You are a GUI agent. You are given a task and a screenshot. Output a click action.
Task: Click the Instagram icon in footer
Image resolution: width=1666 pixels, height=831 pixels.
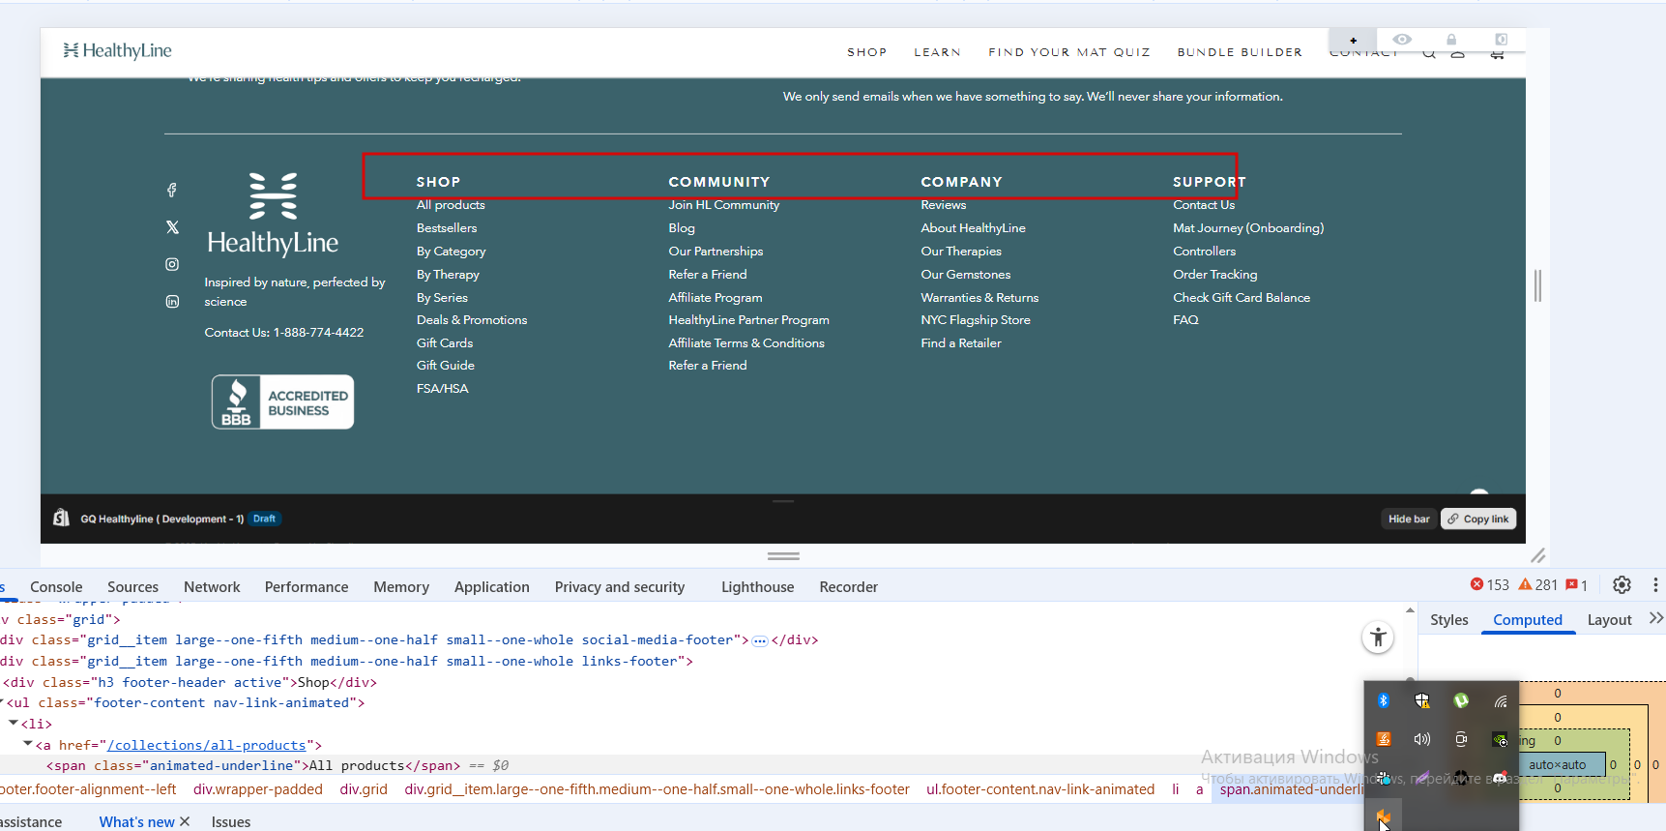pos(172,264)
